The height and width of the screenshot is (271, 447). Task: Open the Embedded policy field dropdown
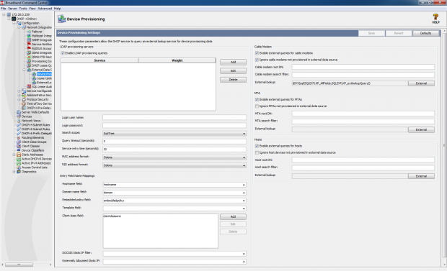[x=174, y=201]
